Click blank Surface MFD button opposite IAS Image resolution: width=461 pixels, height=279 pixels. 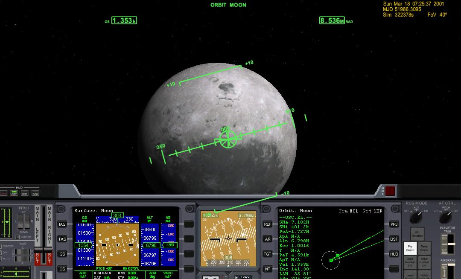[x=189, y=224]
